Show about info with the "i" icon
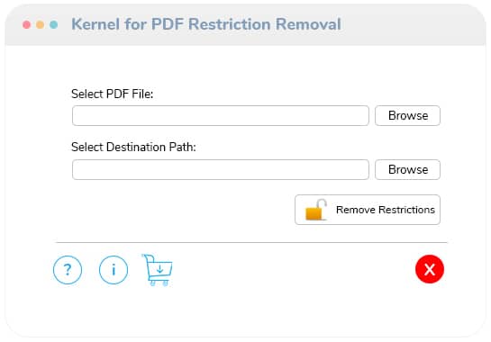491x342 pixels. pyautogui.click(x=114, y=270)
